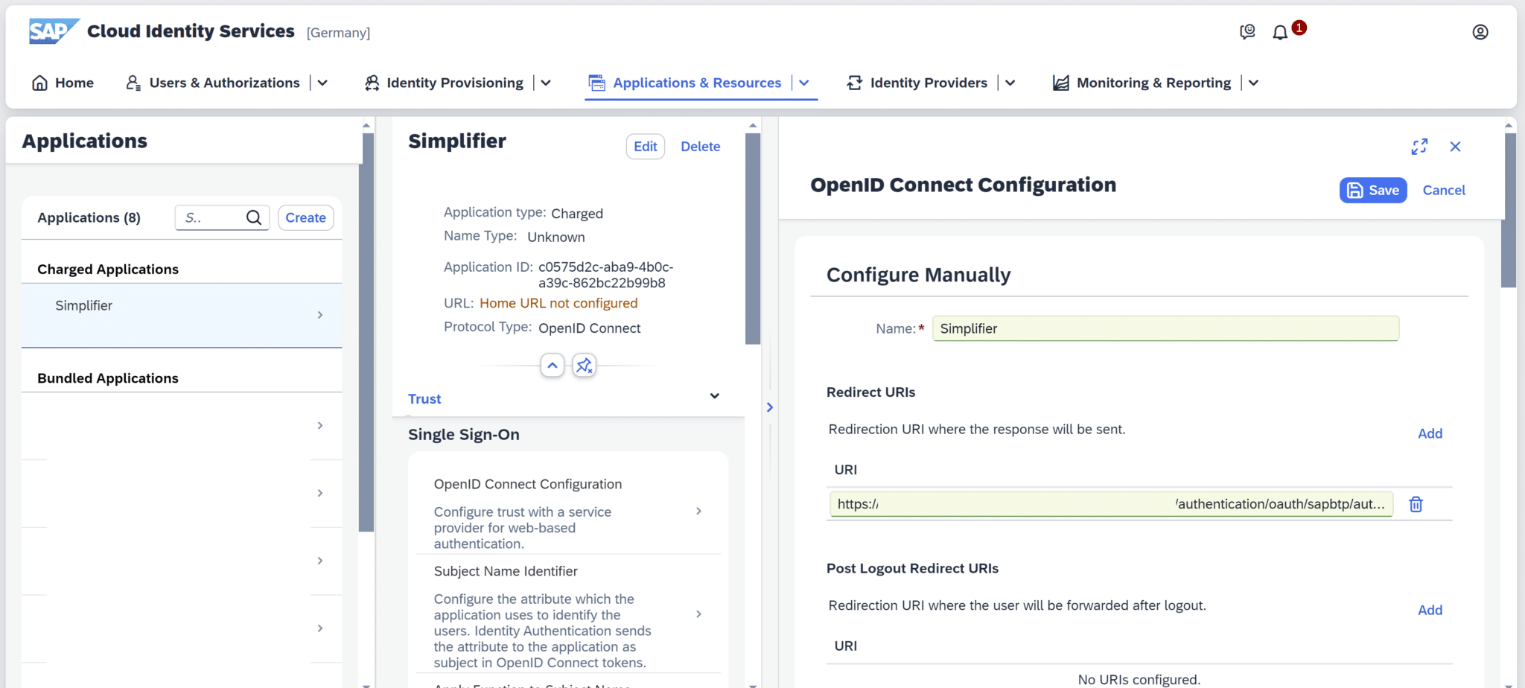Open the Monitoring & Reporting dropdown arrow

point(1253,83)
